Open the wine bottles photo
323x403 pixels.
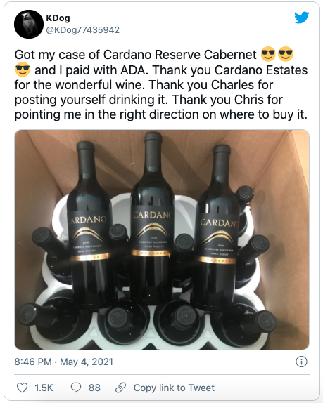(x=162, y=239)
